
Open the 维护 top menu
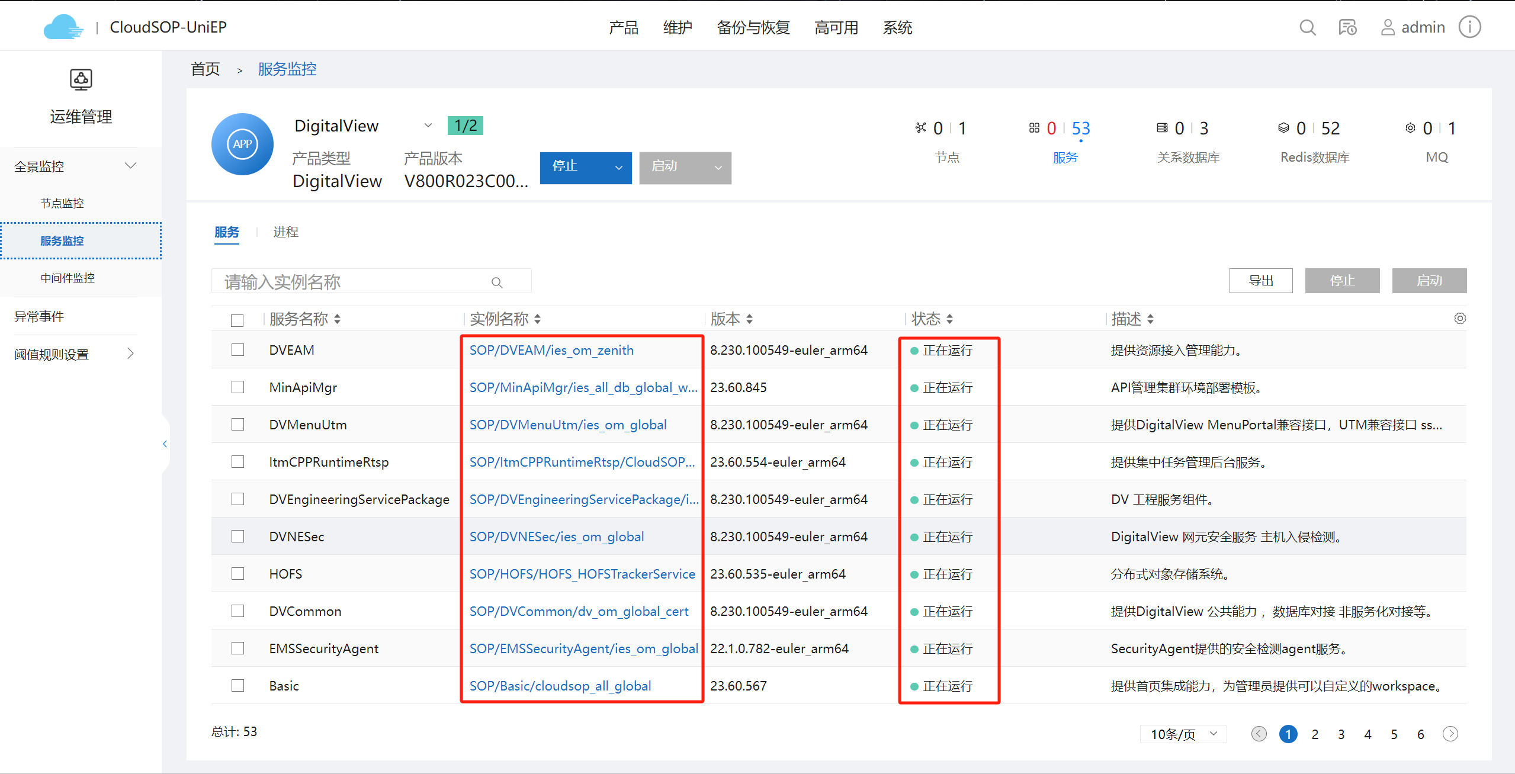[x=678, y=28]
